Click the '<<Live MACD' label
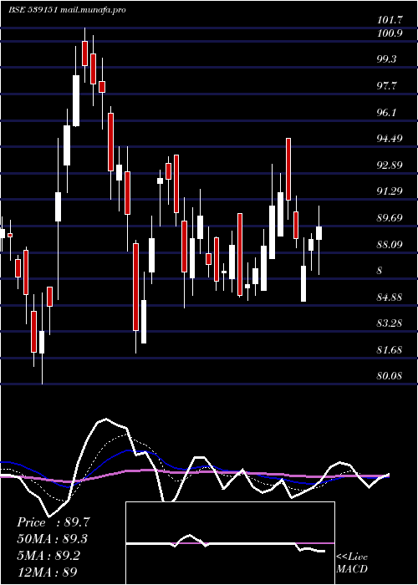This screenshot has height=585, width=418. [x=352, y=563]
